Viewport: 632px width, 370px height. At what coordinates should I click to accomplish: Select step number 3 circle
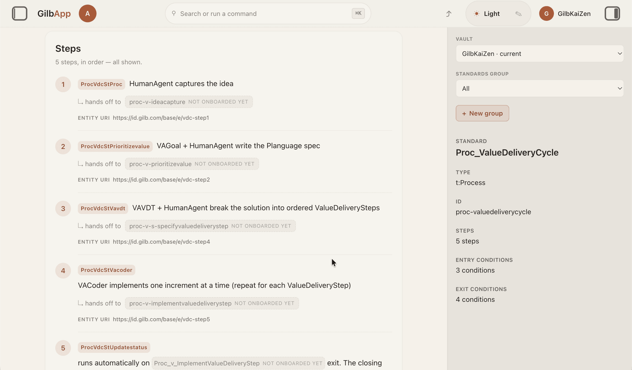[63, 208]
